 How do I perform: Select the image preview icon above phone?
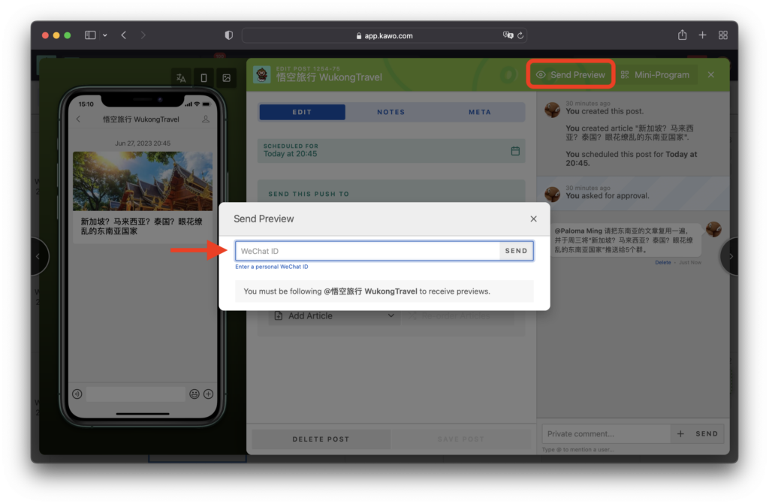point(226,78)
